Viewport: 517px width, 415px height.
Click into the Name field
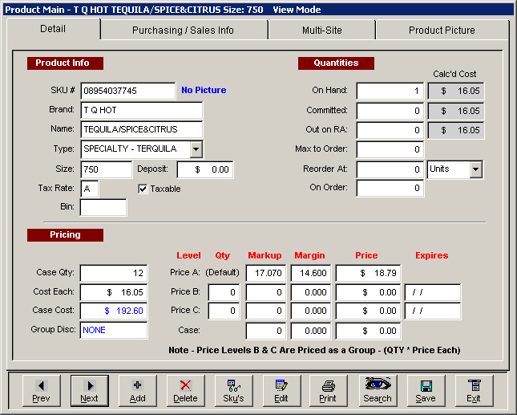point(141,129)
